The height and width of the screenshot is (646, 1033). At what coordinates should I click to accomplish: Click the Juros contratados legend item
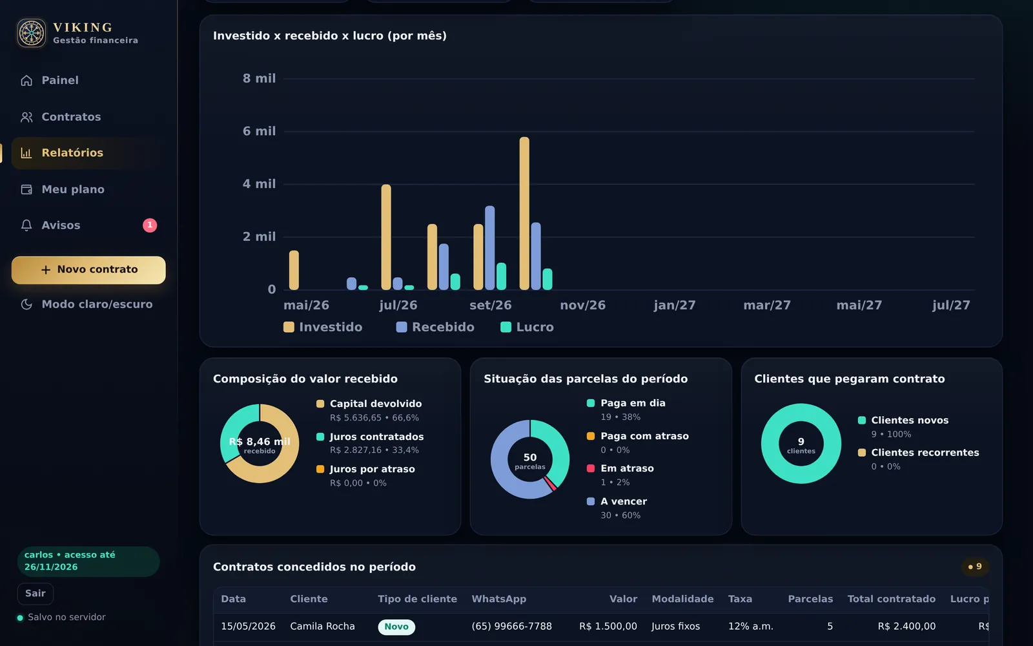pyautogui.click(x=370, y=443)
